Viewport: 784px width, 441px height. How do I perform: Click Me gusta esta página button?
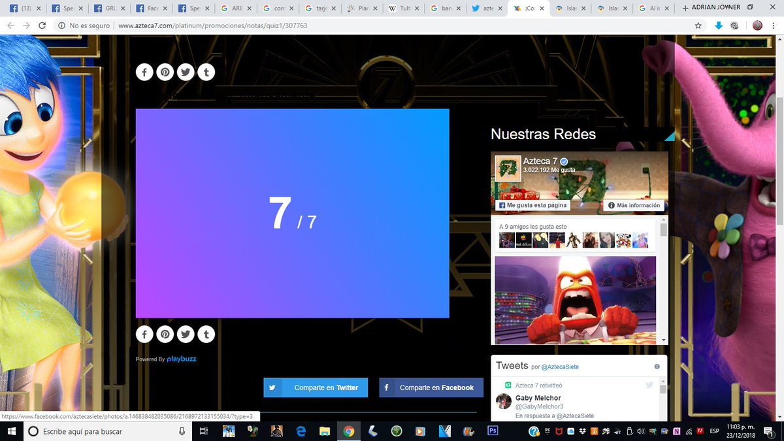pyautogui.click(x=532, y=205)
